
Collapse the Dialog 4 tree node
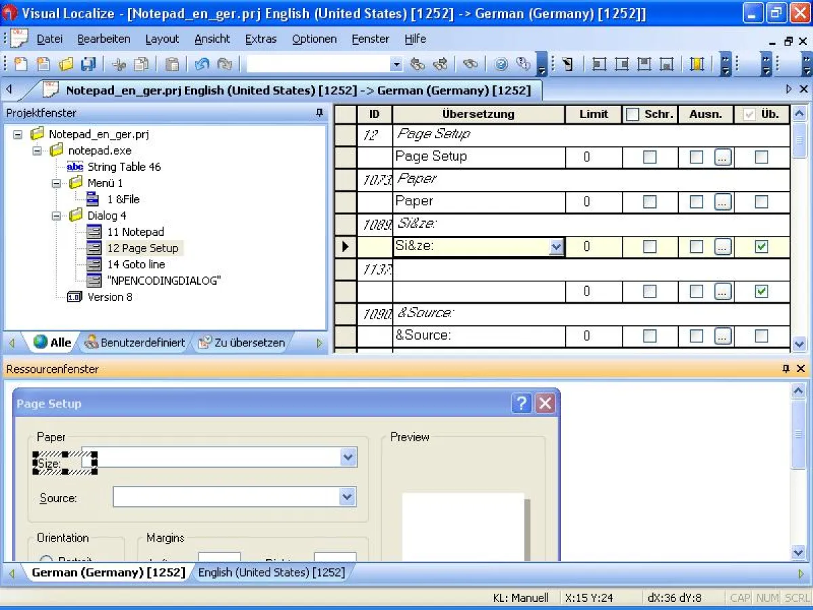click(57, 216)
